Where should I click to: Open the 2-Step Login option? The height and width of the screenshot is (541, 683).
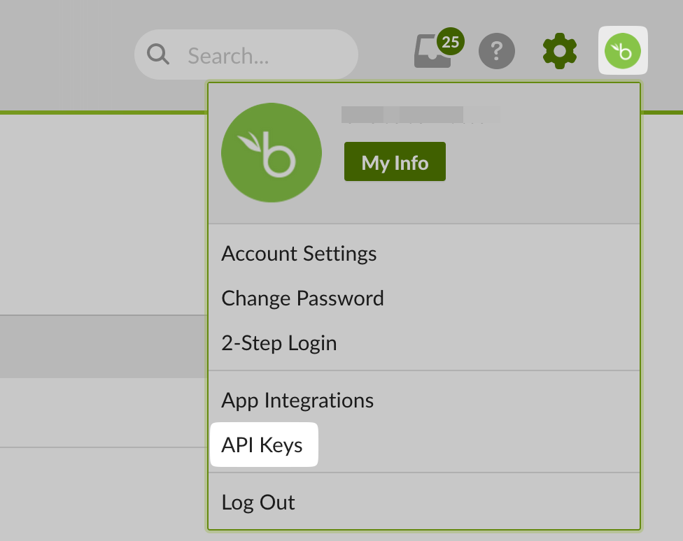click(279, 343)
